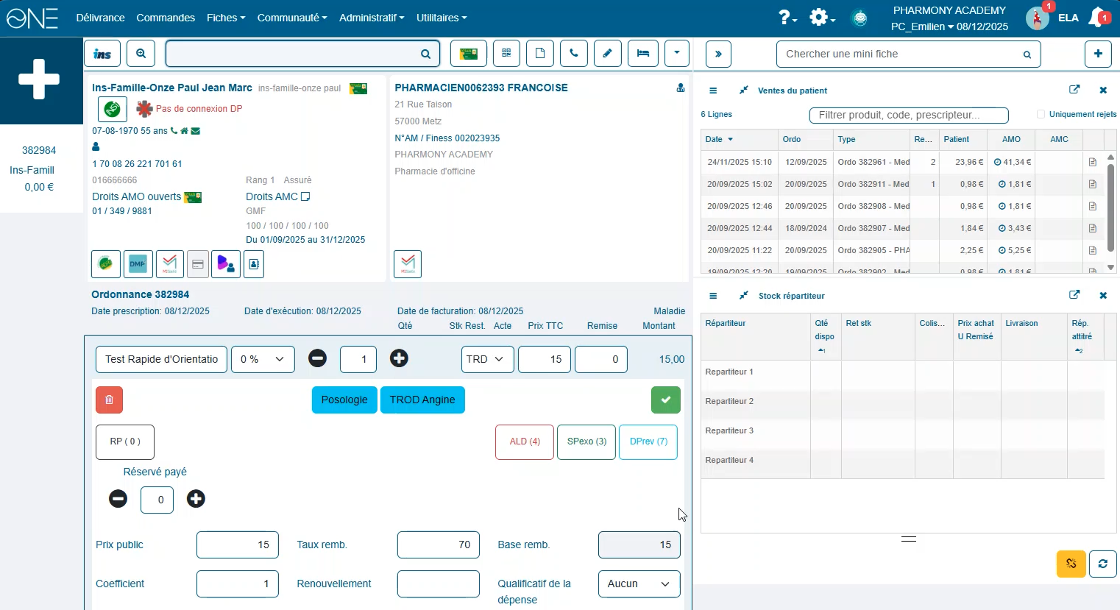Click the Prix public field
Screen dimensions: 1120x610
[238, 545]
